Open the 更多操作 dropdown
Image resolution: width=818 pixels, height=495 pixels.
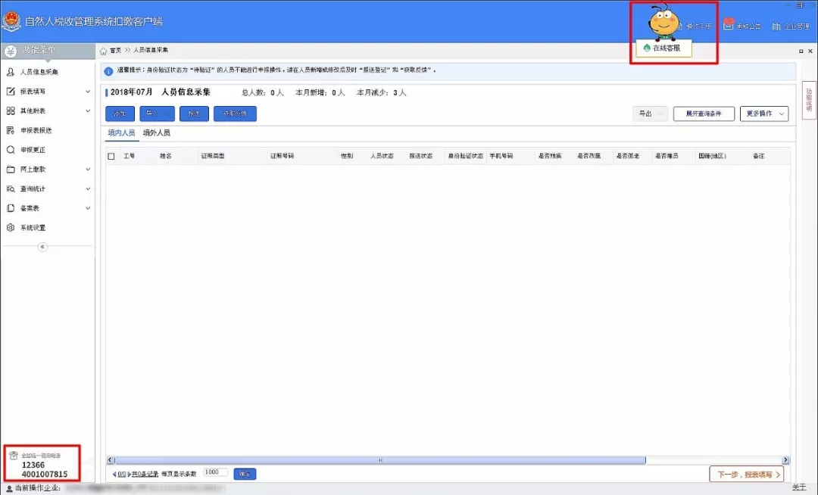coord(764,114)
